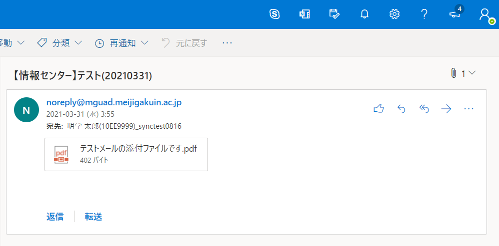The image size is (499, 246).
Task: Open the My Day calendar-check icon
Action: [x=334, y=14]
